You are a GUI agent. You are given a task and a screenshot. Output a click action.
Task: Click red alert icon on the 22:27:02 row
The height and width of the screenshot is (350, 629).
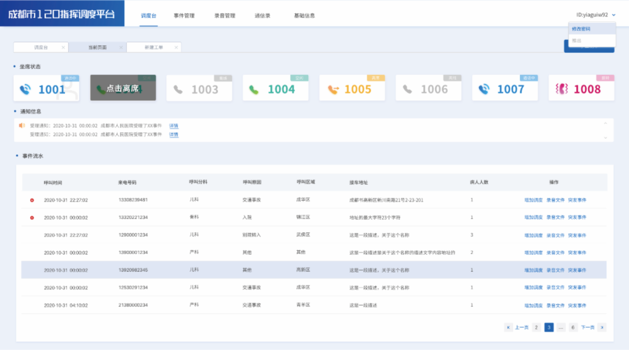tap(32, 200)
